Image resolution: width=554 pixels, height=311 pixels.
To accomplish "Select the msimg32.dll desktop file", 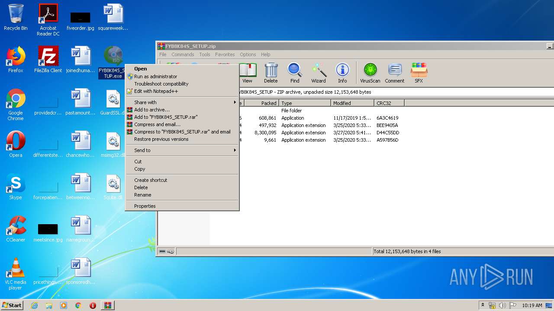I will (113, 144).
